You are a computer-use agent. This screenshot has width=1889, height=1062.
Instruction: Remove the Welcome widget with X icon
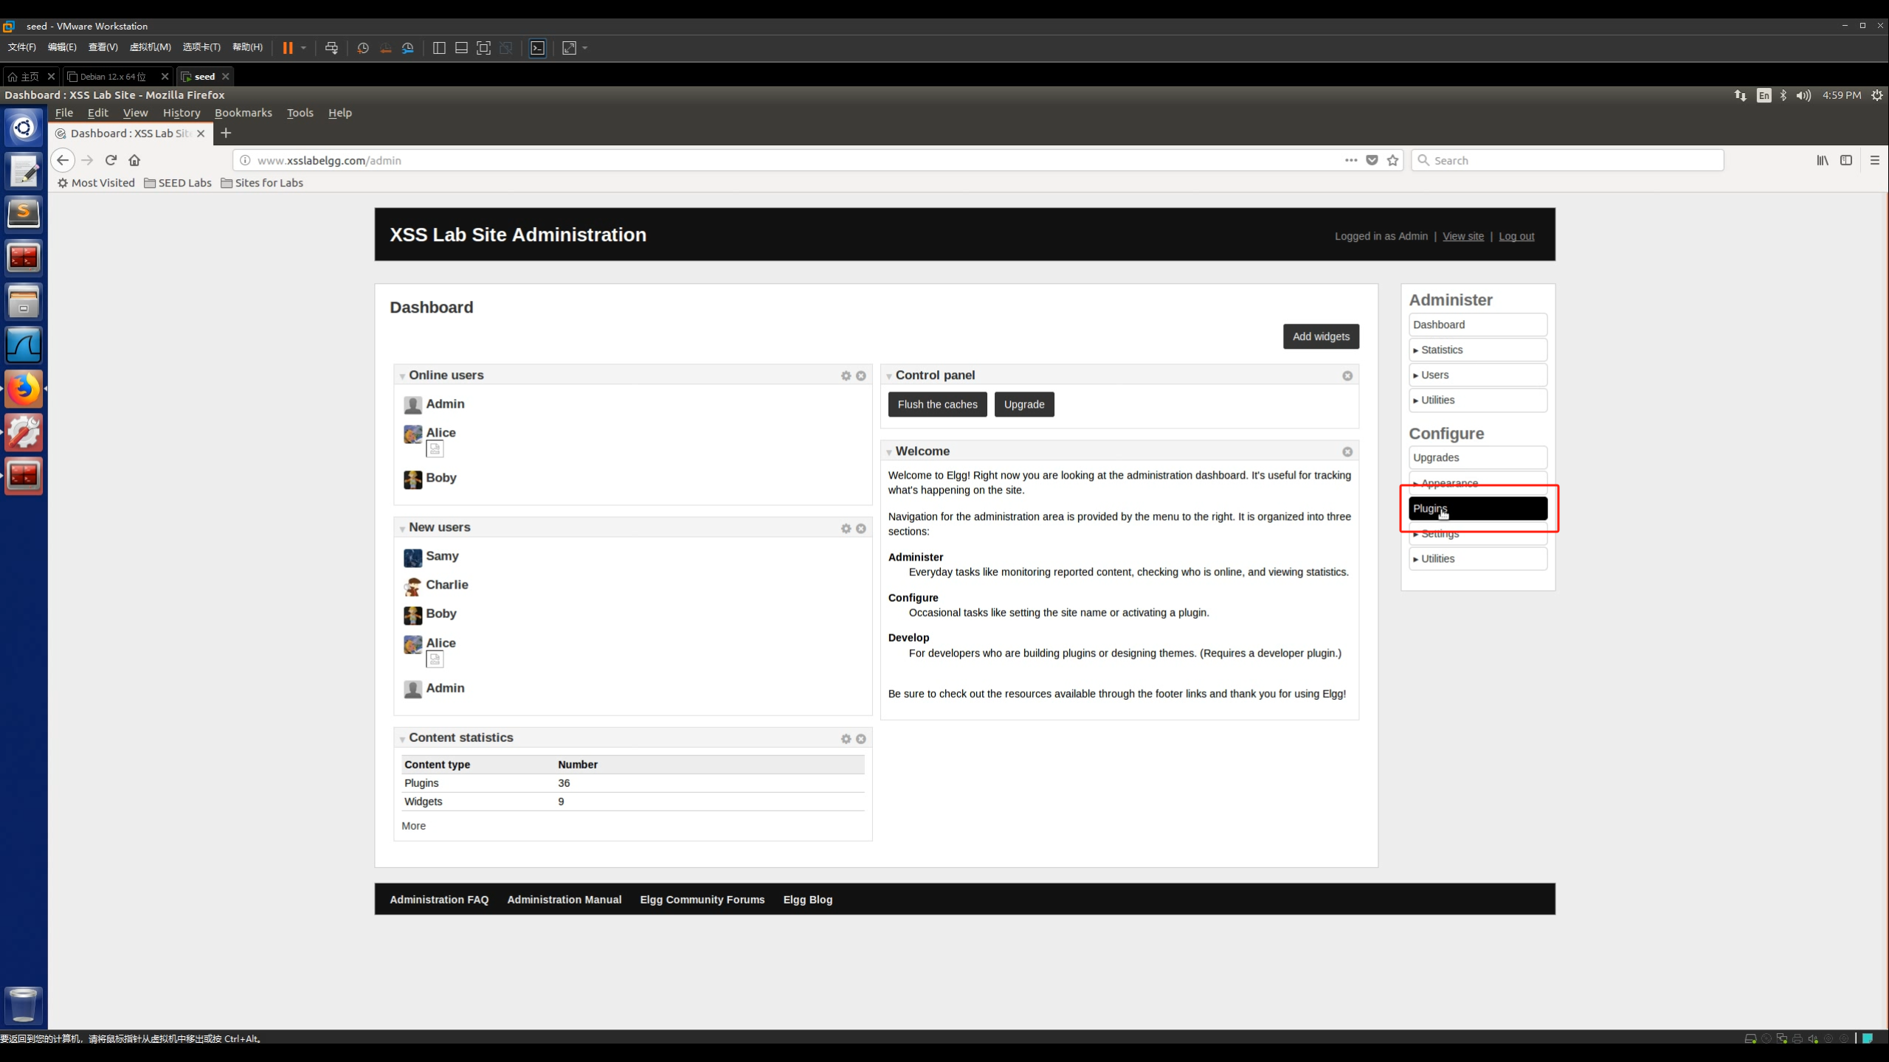[x=1347, y=452]
